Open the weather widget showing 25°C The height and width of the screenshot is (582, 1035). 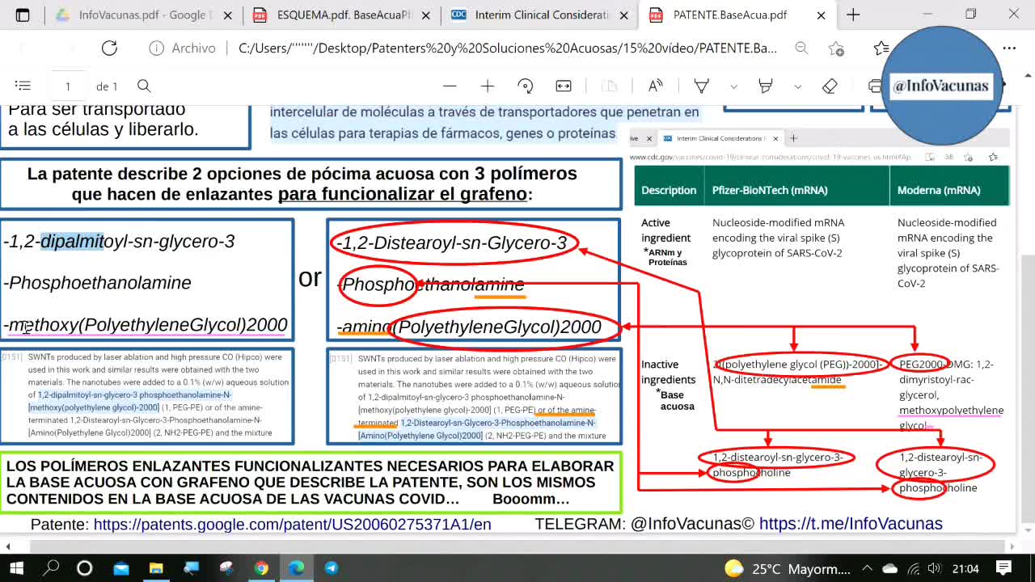pos(788,568)
